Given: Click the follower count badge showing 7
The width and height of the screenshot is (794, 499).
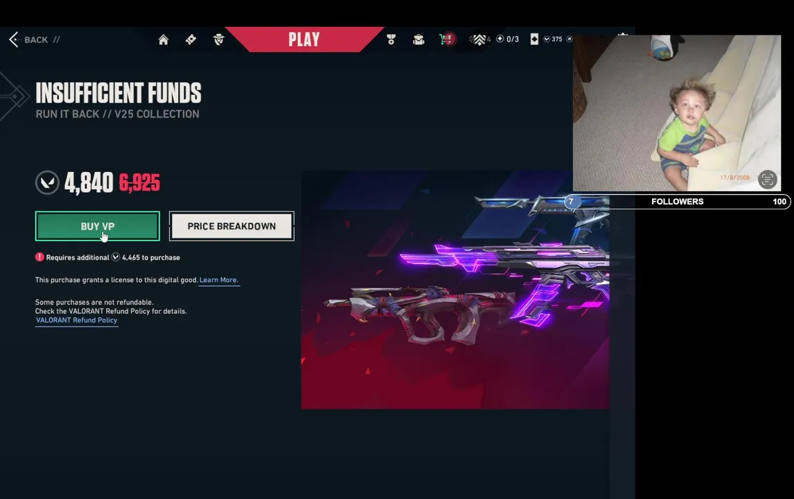Looking at the screenshot, I should click(571, 201).
